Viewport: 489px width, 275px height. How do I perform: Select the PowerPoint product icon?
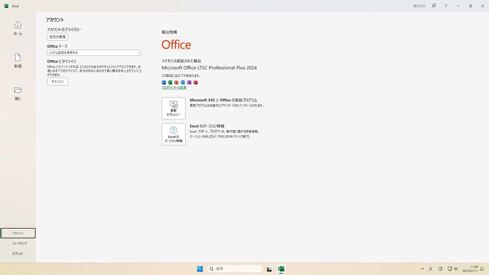tap(176, 82)
